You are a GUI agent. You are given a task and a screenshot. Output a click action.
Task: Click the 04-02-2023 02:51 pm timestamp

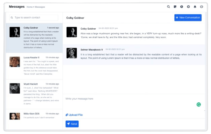click(x=115, y=49)
